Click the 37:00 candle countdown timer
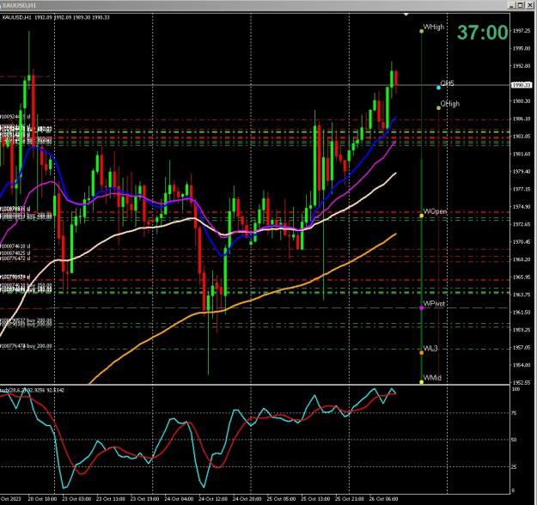This screenshot has width=537, height=505. [483, 33]
